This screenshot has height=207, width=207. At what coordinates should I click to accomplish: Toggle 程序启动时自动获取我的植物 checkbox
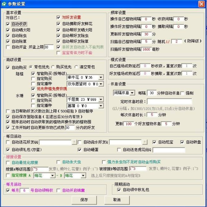coord(8,122)
